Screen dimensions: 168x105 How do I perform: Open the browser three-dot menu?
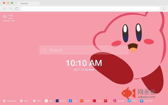coord(164,9)
